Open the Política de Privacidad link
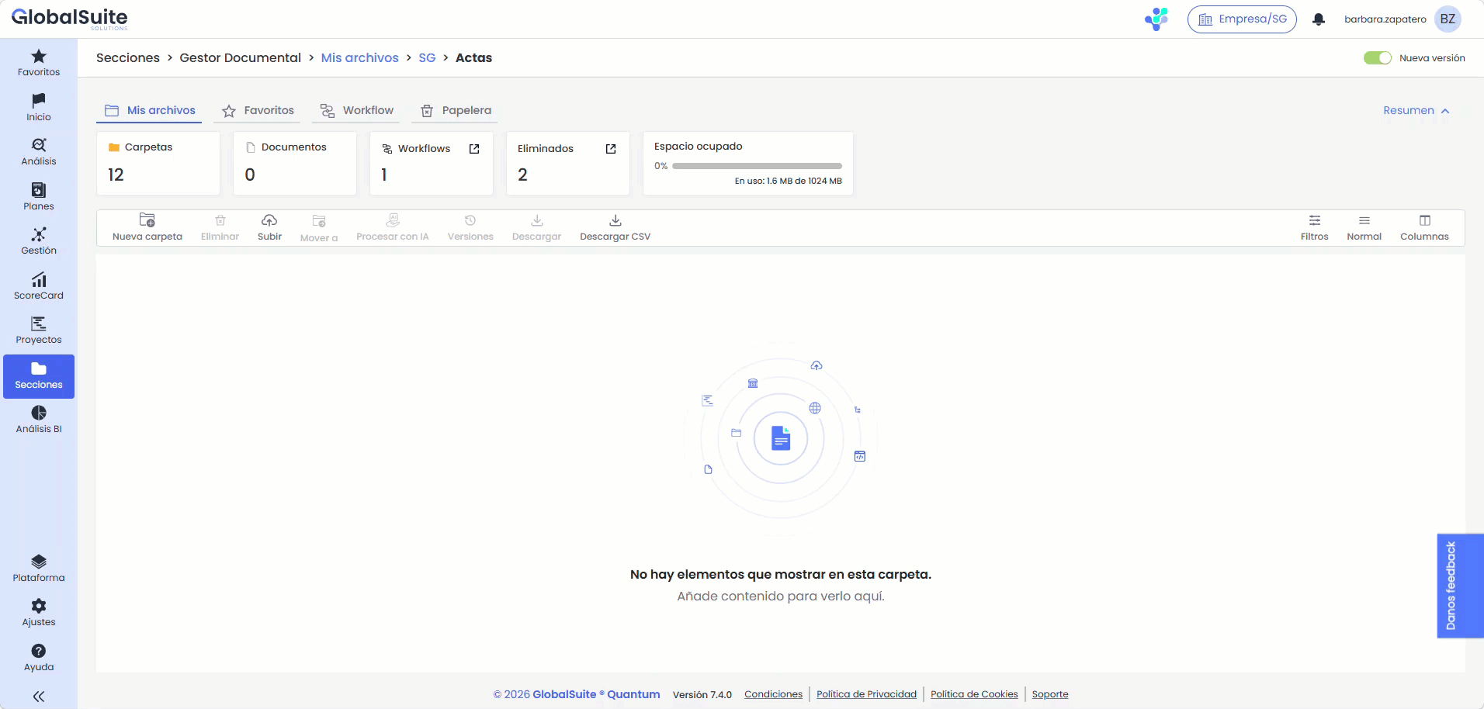Image resolution: width=1484 pixels, height=709 pixels. [866, 694]
